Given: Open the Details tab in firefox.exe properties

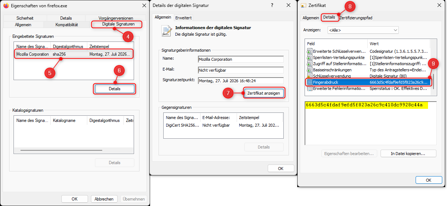Looking at the screenshot, I should 66,18.
